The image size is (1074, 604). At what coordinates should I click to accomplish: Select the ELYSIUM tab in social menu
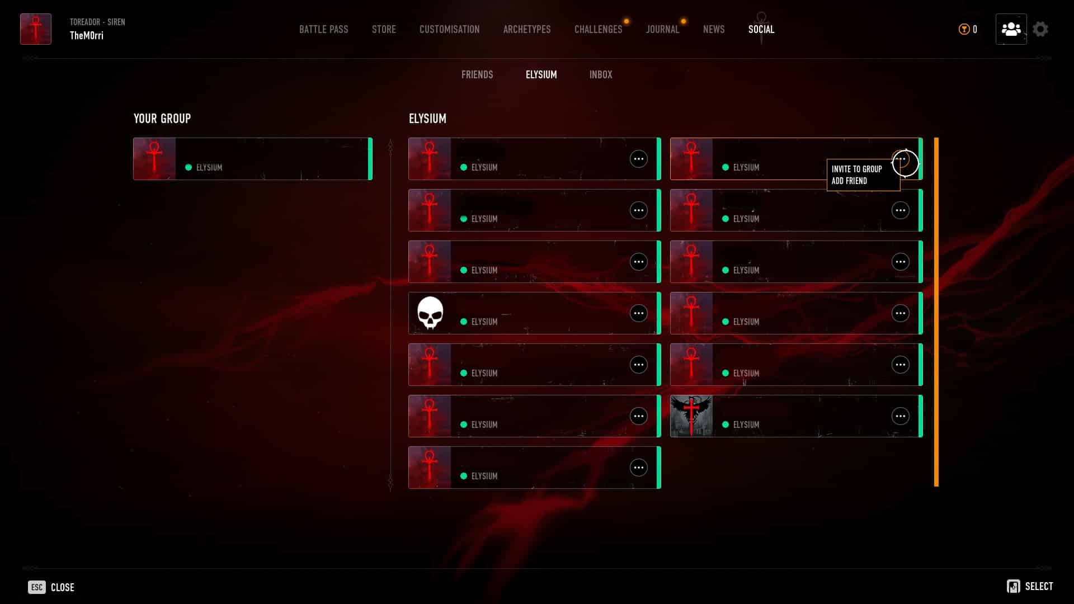pyautogui.click(x=541, y=74)
